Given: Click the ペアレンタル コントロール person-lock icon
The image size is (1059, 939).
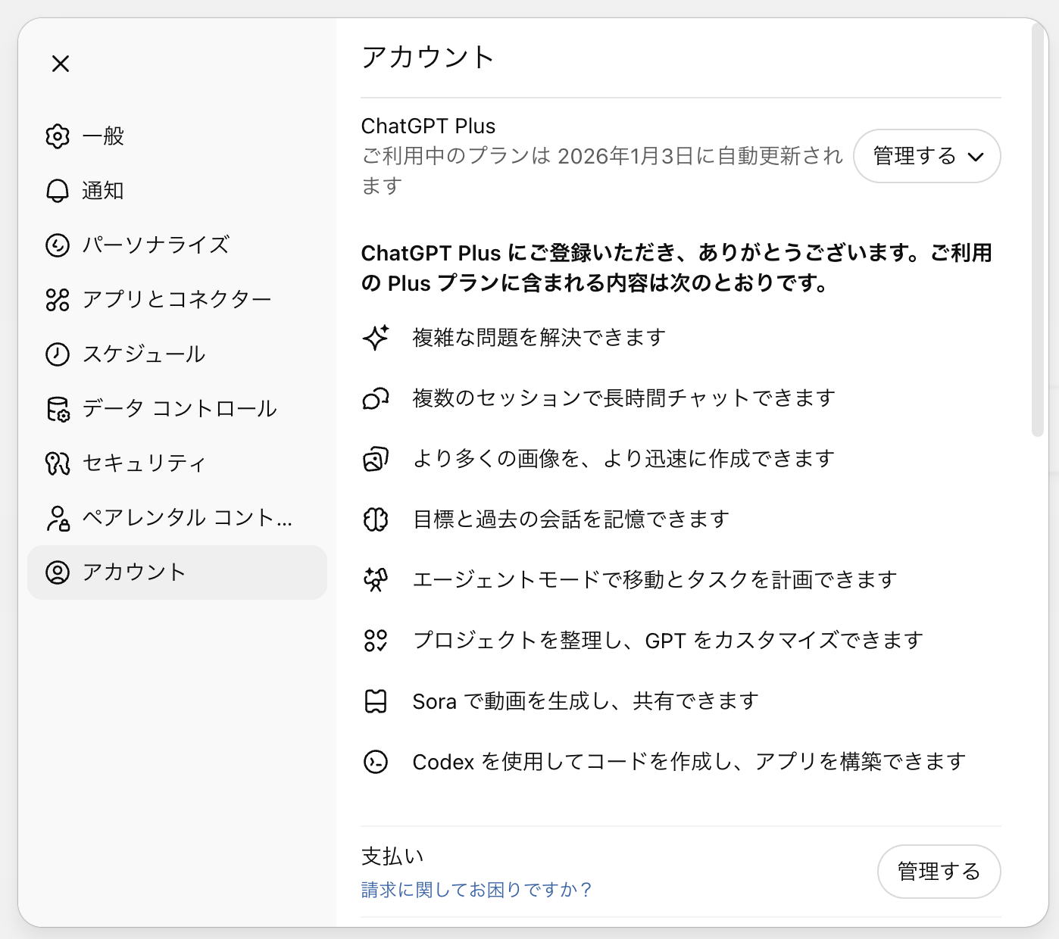Looking at the screenshot, I should pyautogui.click(x=58, y=518).
